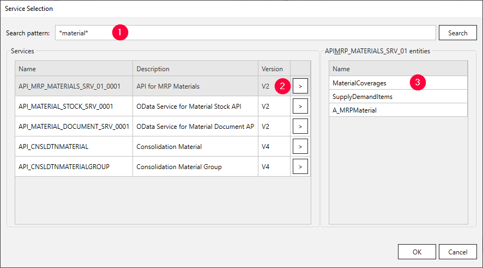Screen dimensions: 483x268
Task: Click the Search button
Action: (x=457, y=33)
